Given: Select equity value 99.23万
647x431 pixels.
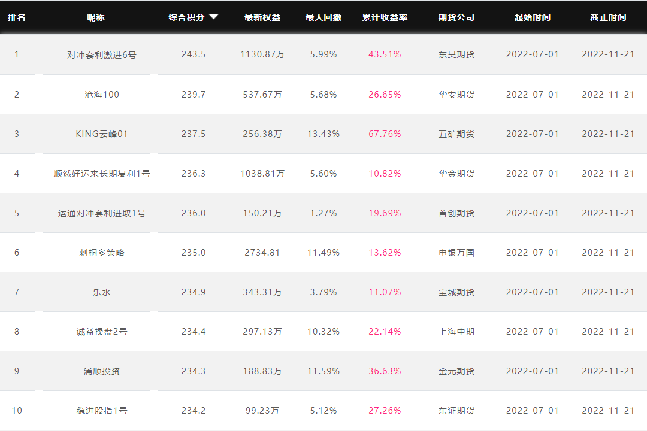Looking at the screenshot, I should (x=262, y=411).
